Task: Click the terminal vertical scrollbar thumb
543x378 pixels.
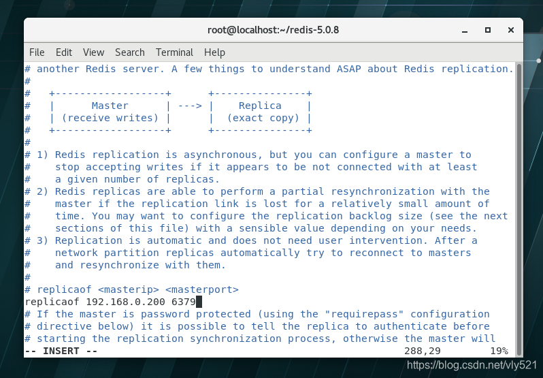Action: tap(519, 209)
